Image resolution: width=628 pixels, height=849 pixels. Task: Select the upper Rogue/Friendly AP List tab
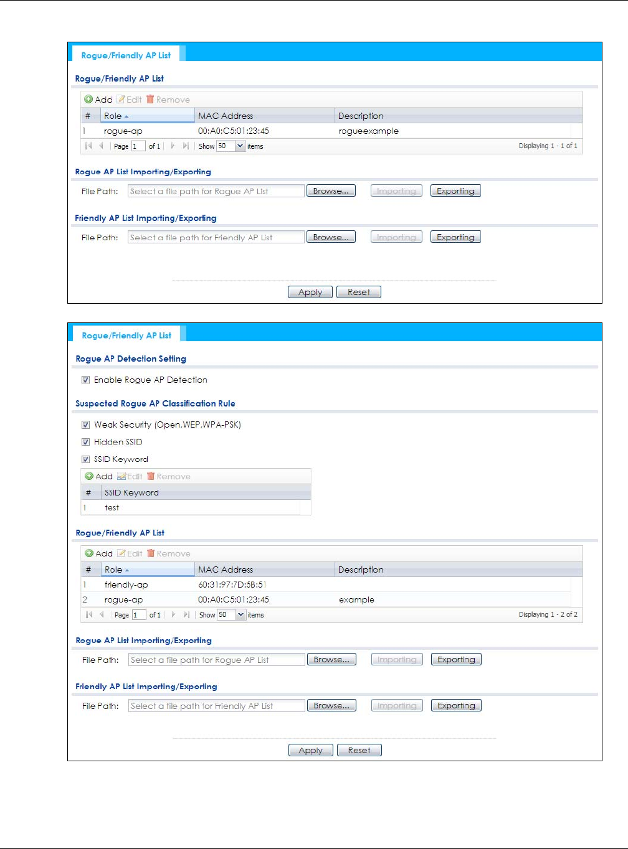126,55
